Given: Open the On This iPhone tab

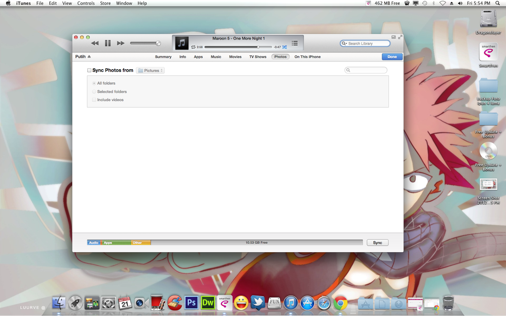Looking at the screenshot, I should pyautogui.click(x=307, y=57).
